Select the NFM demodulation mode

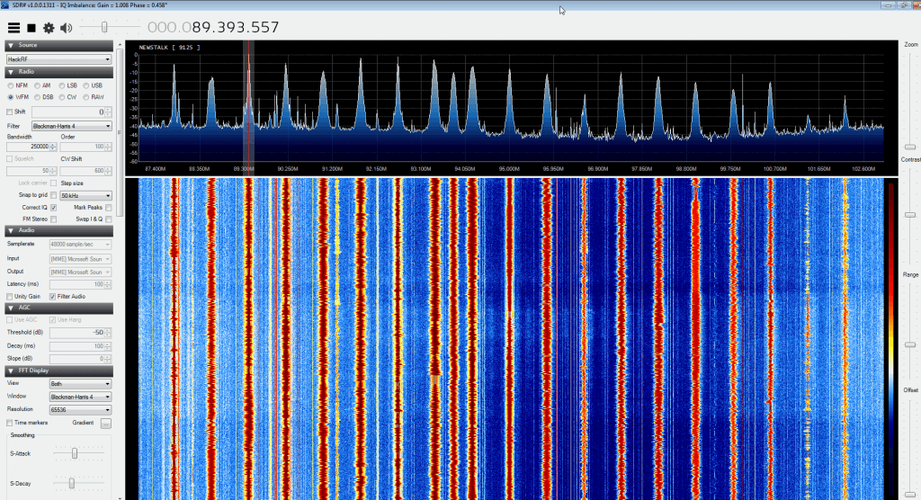coord(11,85)
